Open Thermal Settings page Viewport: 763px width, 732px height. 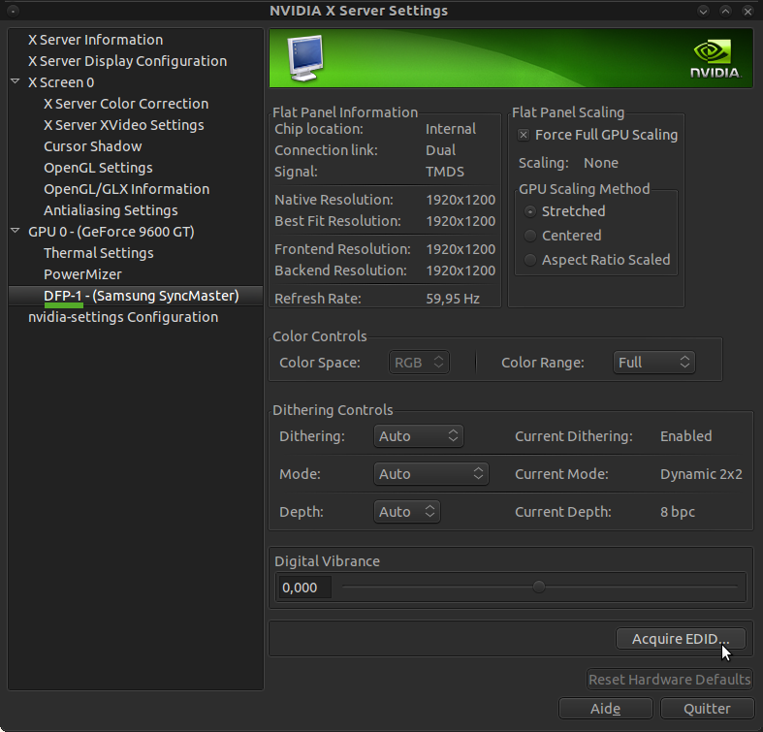(x=98, y=253)
